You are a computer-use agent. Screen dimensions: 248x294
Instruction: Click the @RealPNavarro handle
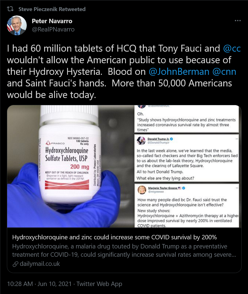[53, 29]
